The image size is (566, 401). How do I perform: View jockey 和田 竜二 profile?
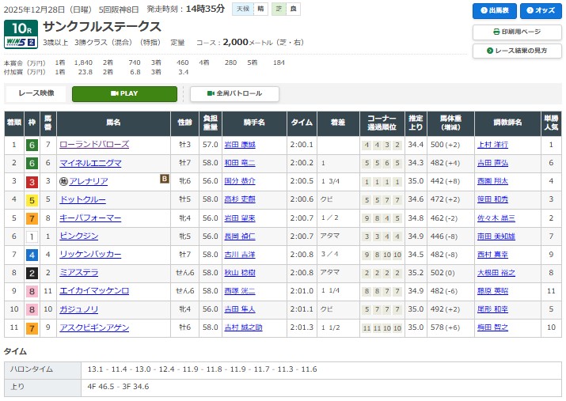click(x=240, y=163)
